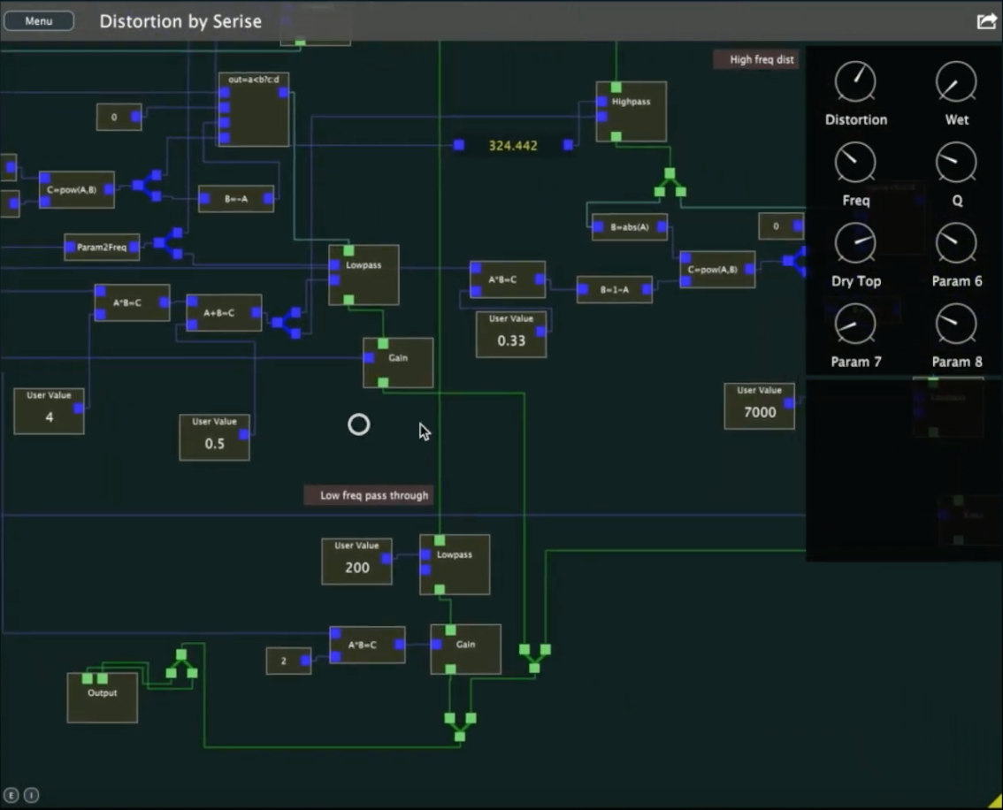Screen dimensions: 1003x810
Task: Open the Menu button
Action: 38,21
